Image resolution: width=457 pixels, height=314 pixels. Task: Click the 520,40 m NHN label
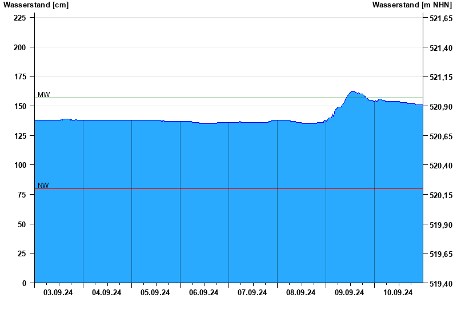click(x=441, y=166)
